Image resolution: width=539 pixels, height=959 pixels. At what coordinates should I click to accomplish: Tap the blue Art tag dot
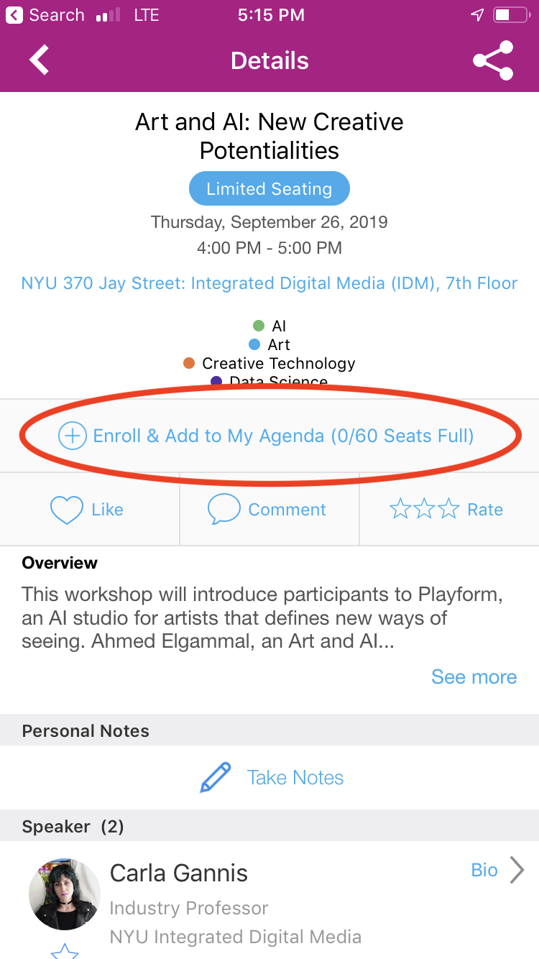click(x=254, y=345)
